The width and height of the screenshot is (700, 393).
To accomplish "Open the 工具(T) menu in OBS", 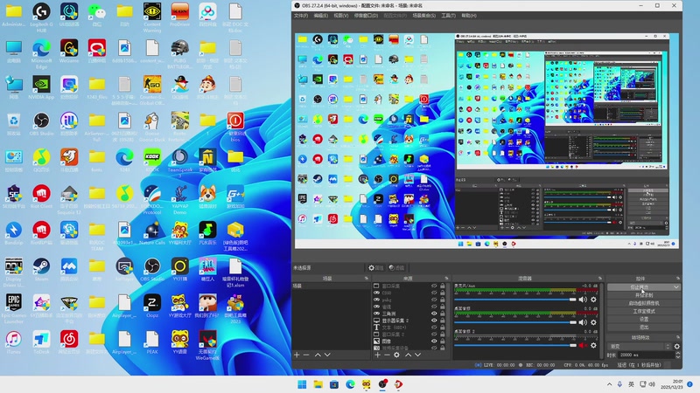I will (448, 16).
